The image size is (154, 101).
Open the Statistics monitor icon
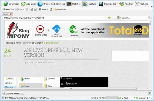(69, 4)
